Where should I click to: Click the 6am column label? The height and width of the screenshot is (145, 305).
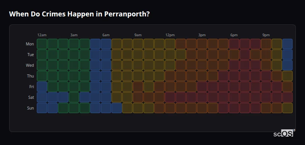click(x=106, y=35)
